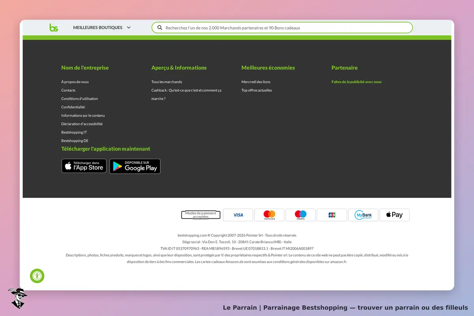Viewport: 474px width, 316px height.
Task: Click the Maestro payment icon
Action: tap(301, 215)
